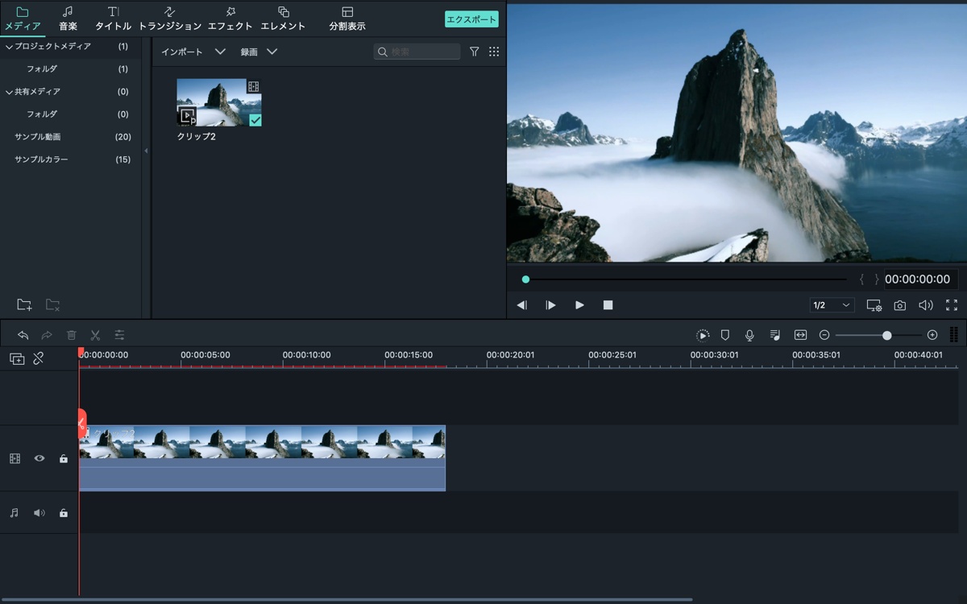Switch to the トランジション tab
The width and height of the screenshot is (967, 604).
[170, 19]
